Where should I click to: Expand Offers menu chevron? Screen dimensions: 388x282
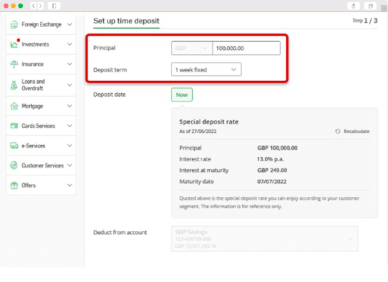(x=70, y=185)
